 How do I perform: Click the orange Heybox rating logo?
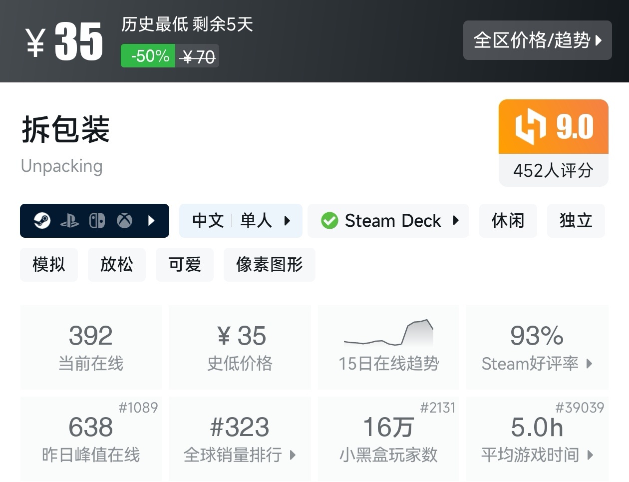point(532,127)
